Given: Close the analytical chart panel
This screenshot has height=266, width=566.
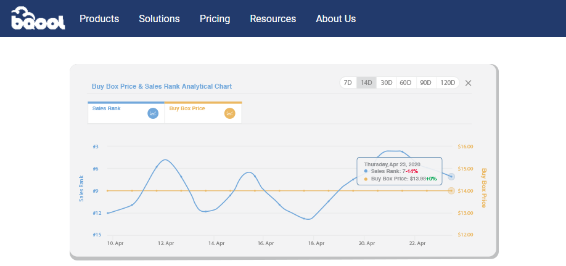Looking at the screenshot, I should coord(469,83).
